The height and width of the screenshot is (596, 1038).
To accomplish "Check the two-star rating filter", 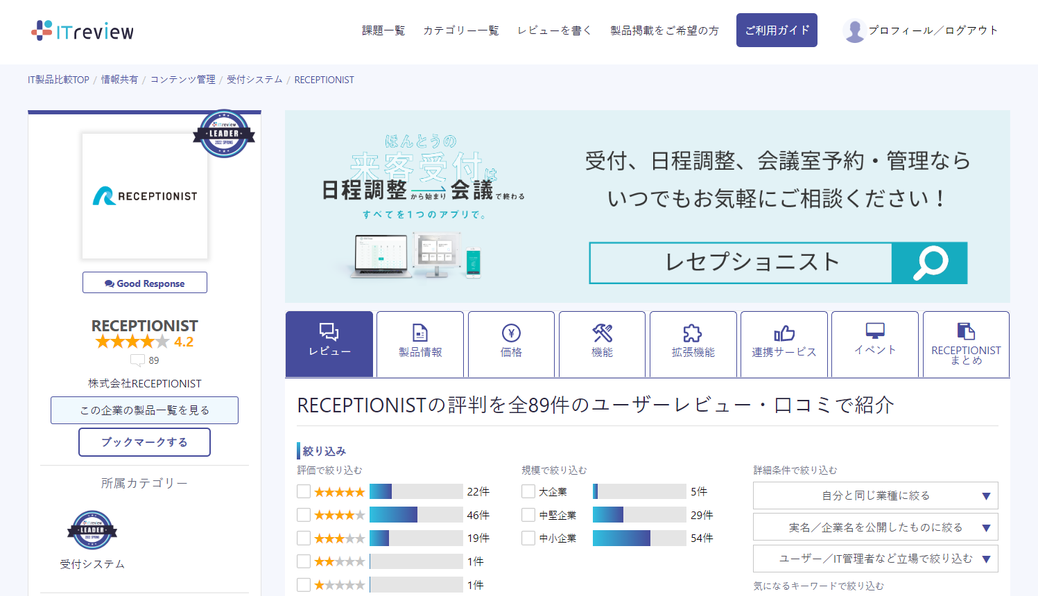I will click(304, 561).
